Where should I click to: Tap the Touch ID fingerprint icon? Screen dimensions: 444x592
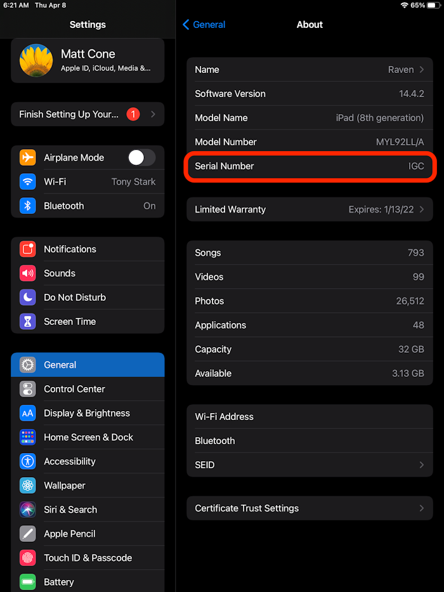click(x=27, y=558)
